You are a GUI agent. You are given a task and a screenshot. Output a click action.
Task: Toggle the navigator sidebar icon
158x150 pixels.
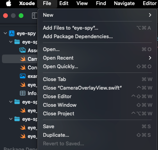[x=34, y=16]
